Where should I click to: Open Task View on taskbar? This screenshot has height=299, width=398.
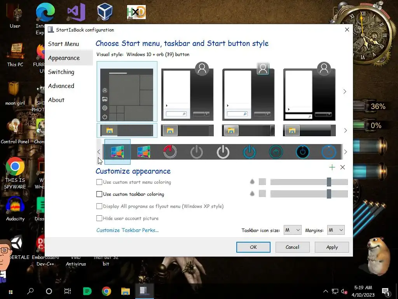(68, 291)
